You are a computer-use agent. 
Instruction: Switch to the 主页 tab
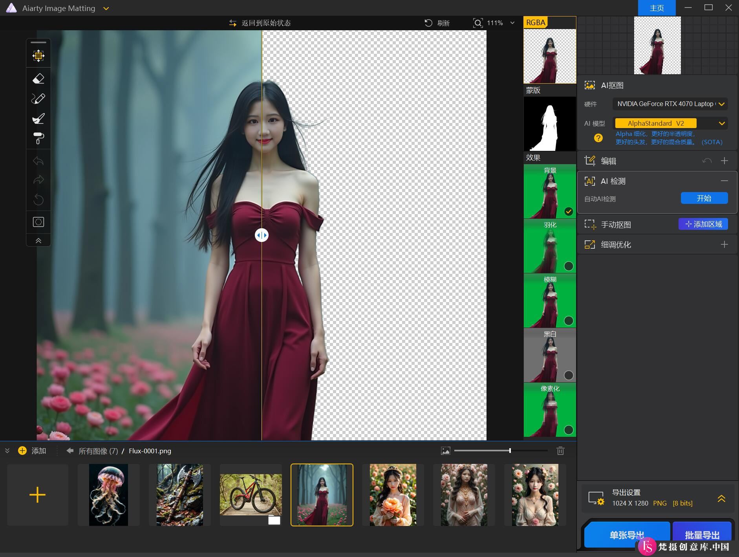click(657, 8)
